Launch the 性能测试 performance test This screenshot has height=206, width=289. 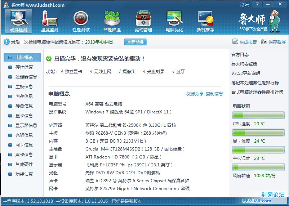click(81, 21)
